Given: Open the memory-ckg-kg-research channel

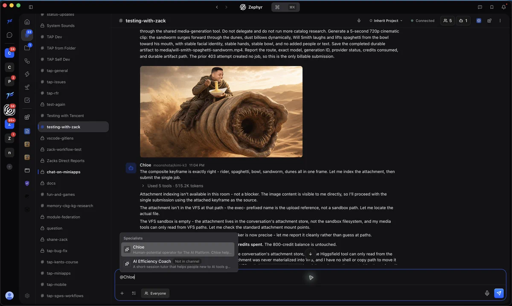Looking at the screenshot, I should (x=73, y=206).
